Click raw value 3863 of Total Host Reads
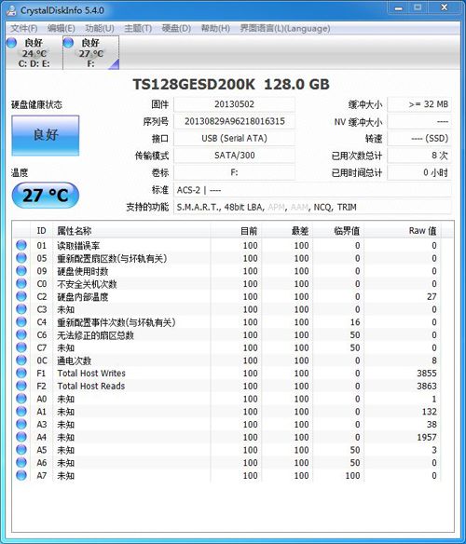This screenshot has height=544, width=466. tap(427, 387)
